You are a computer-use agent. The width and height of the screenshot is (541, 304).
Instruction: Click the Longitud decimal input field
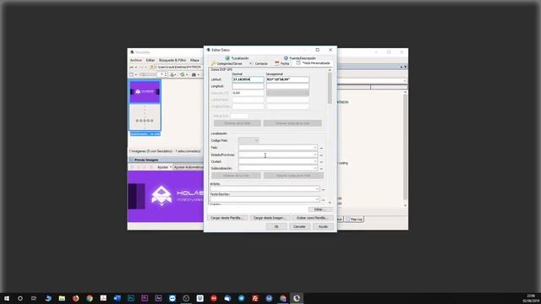[248, 86]
